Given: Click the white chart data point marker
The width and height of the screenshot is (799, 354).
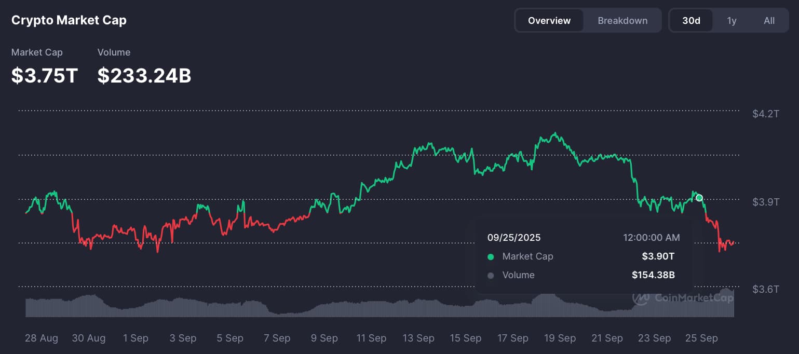Looking at the screenshot, I should pos(699,198).
